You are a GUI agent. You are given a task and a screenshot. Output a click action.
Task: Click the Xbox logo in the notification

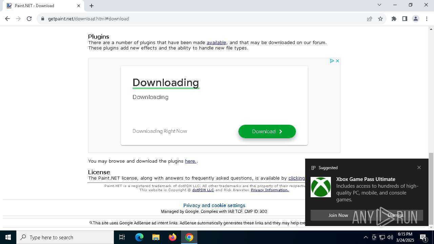click(x=321, y=187)
